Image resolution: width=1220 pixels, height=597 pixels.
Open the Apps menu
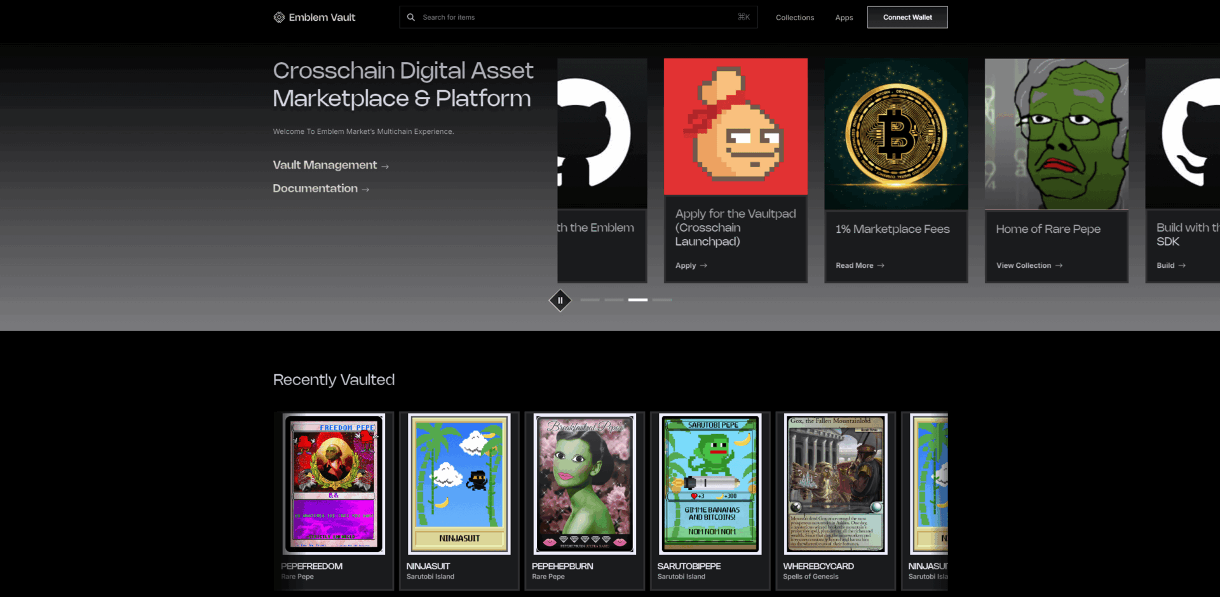point(844,18)
